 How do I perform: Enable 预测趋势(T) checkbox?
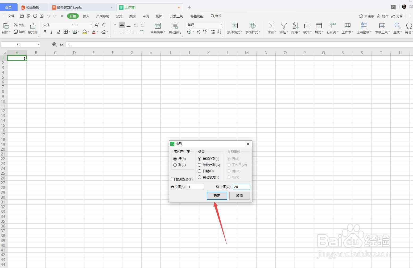point(173,179)
